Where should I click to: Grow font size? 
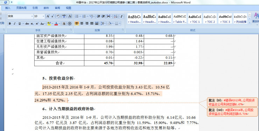click(48, 16)
